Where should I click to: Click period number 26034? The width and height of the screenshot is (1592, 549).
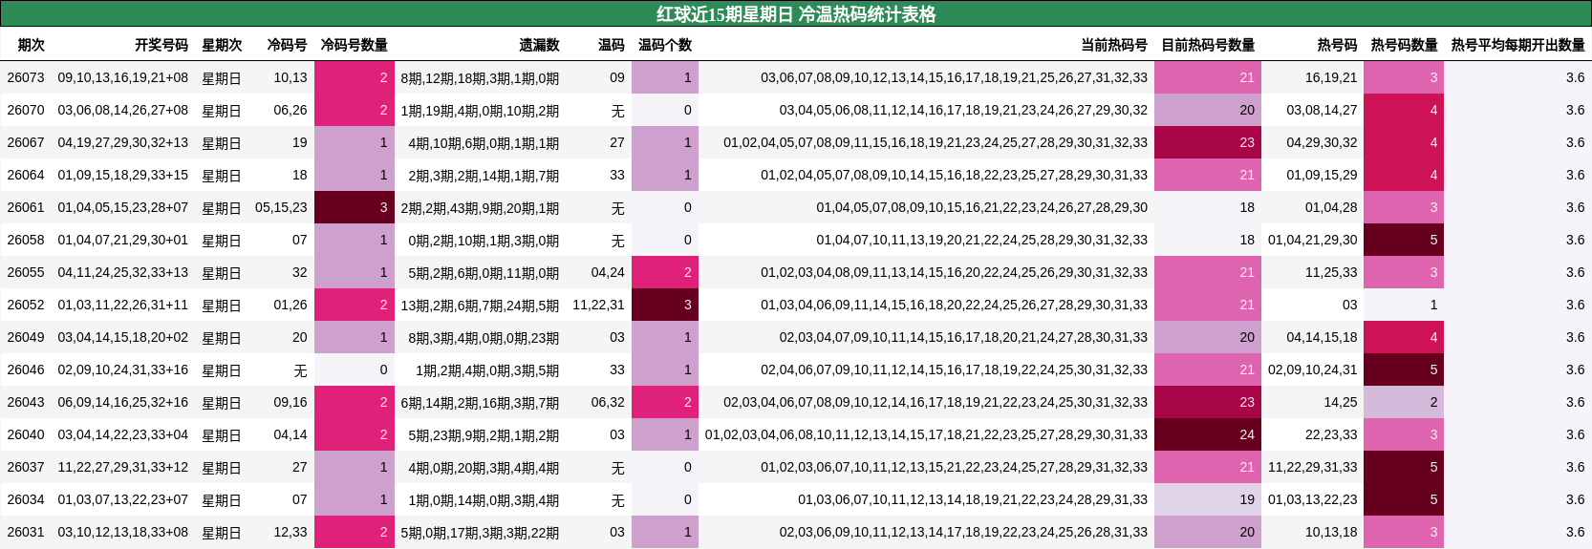click(x=26, y=499)
